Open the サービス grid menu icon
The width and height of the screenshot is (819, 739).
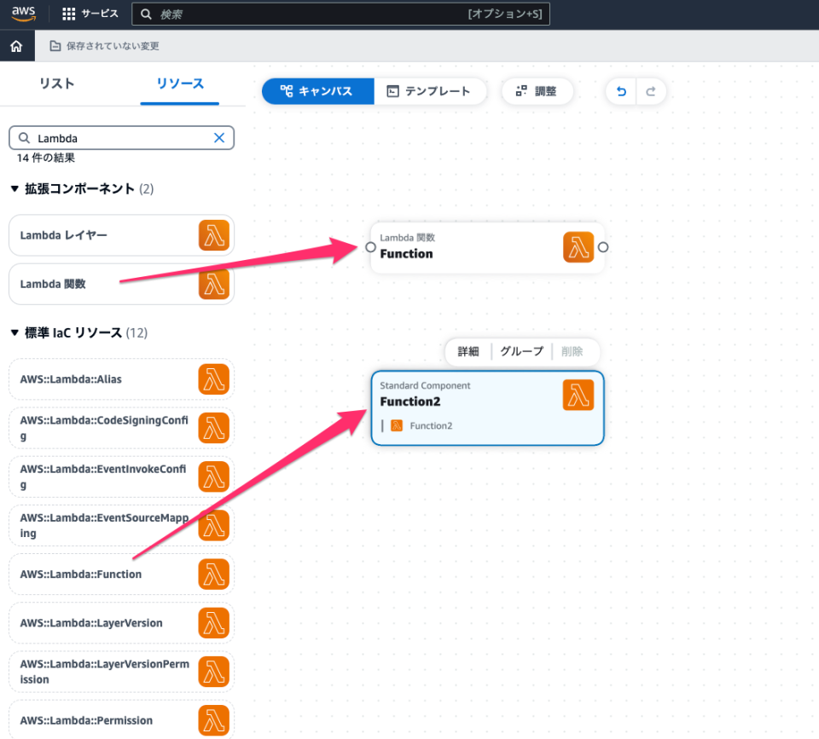pyautogui.click(x=69, y=13)
